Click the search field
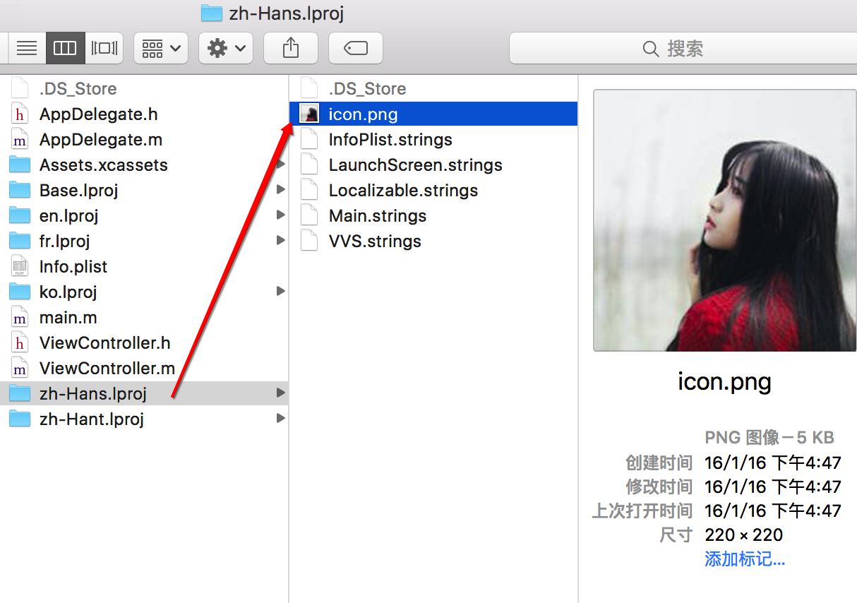The height and width of the screenshot is (603, 857). (x=683, y=49)
